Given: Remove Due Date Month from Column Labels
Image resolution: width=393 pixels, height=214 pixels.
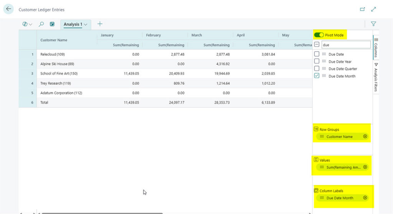Looking at the screenshot, I should coord(365,198).
